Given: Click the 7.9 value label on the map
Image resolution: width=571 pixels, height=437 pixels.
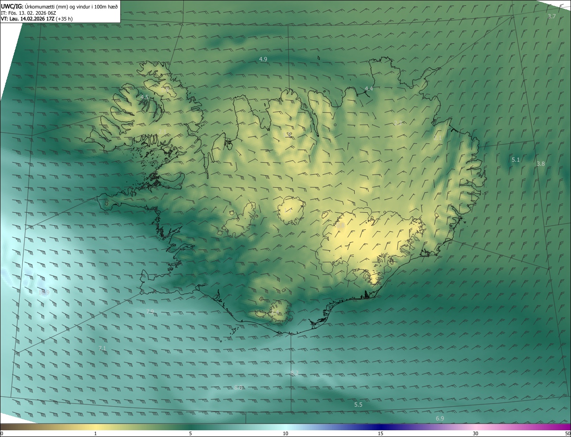Looking at the screenshot, I should pos(150,311).
